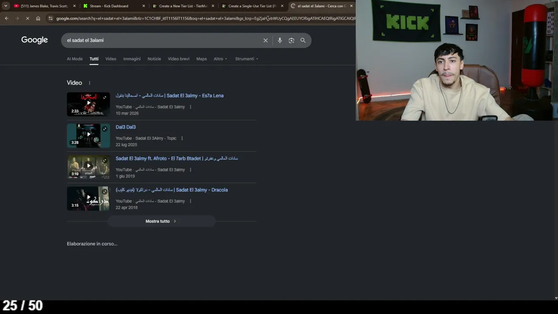Open the browser home page
This screenshot has width=558, height=314.
click(x=38, y=18)
